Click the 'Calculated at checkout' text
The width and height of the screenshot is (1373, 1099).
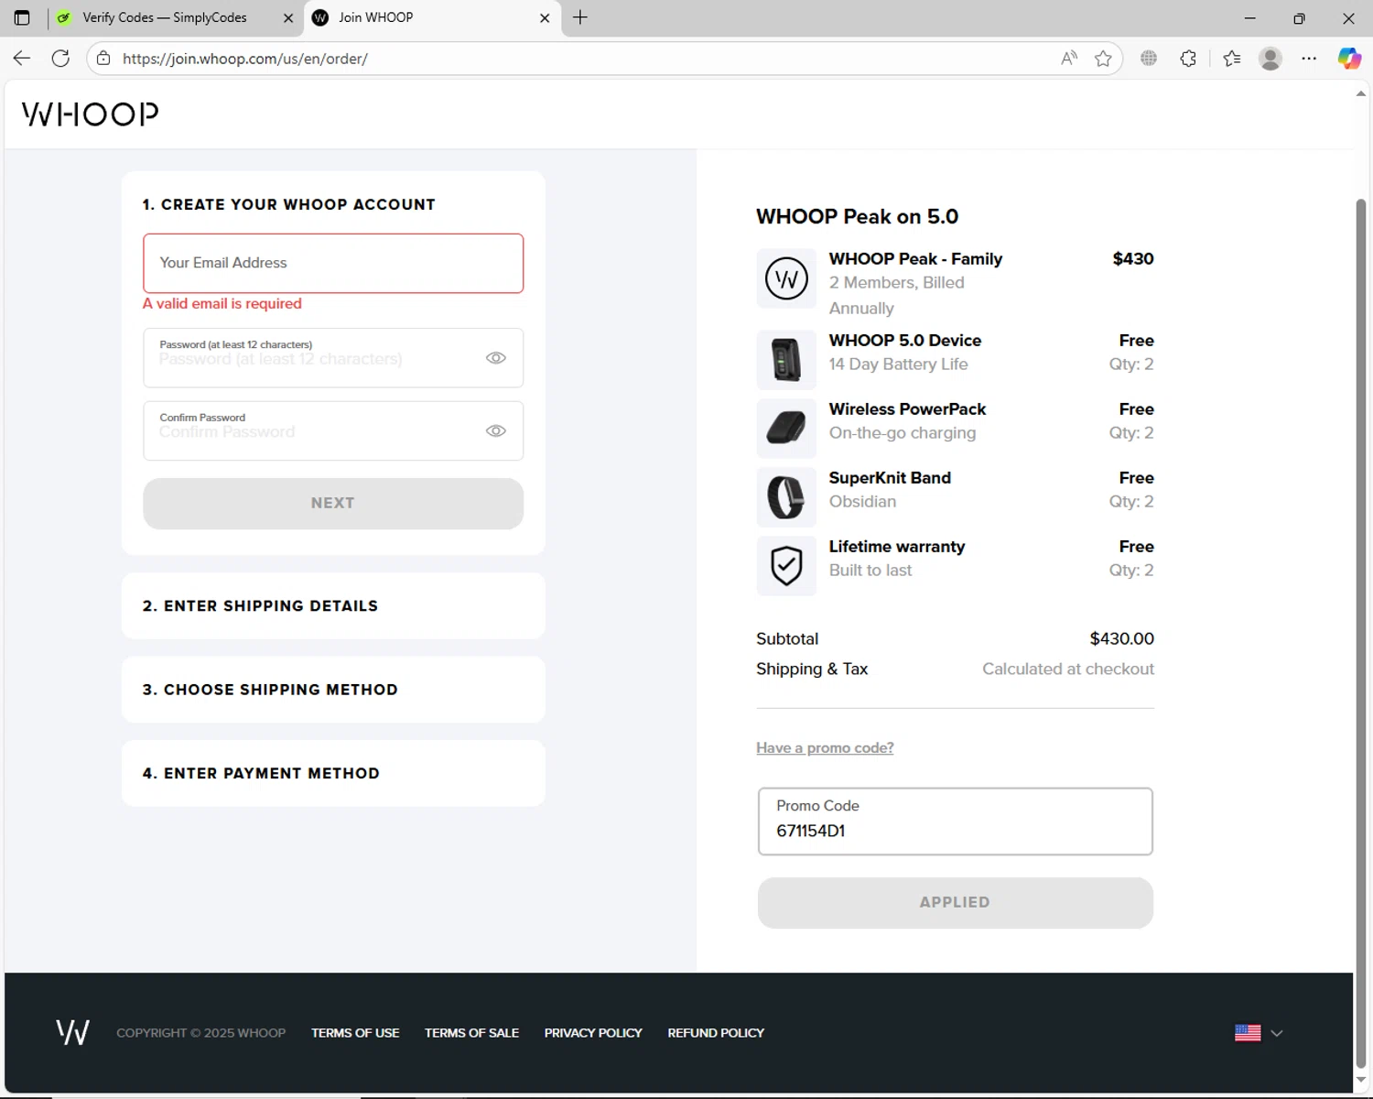[x=1068, y=669]
